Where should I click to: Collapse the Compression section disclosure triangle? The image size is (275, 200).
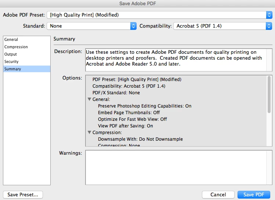(x=90, y=132)
